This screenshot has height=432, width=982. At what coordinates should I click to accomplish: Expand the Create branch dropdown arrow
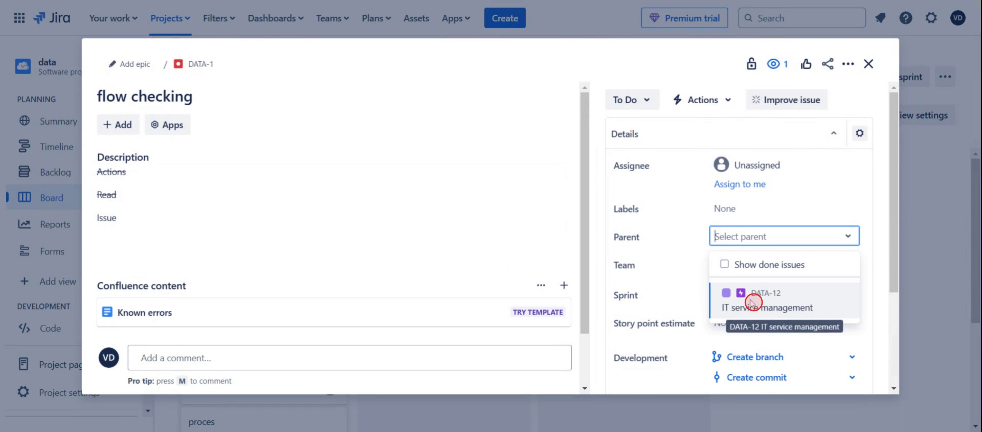[852, 357]
